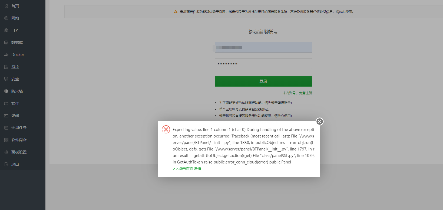The height and width of the screenshot is (210, 443).
Task: Open the 首页 menu item
Action: 23,6
